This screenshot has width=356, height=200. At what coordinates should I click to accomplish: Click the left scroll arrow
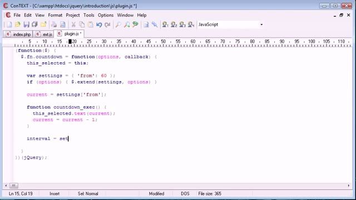click(x=6, y=186)
